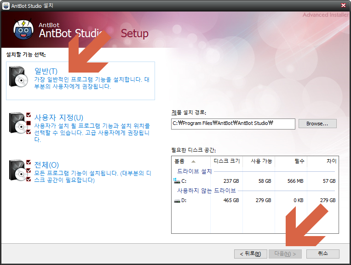The height and width of the screenshot is (265, 351).
Task: Click the AntBot icon in the title bar
Action: (6, 6)
